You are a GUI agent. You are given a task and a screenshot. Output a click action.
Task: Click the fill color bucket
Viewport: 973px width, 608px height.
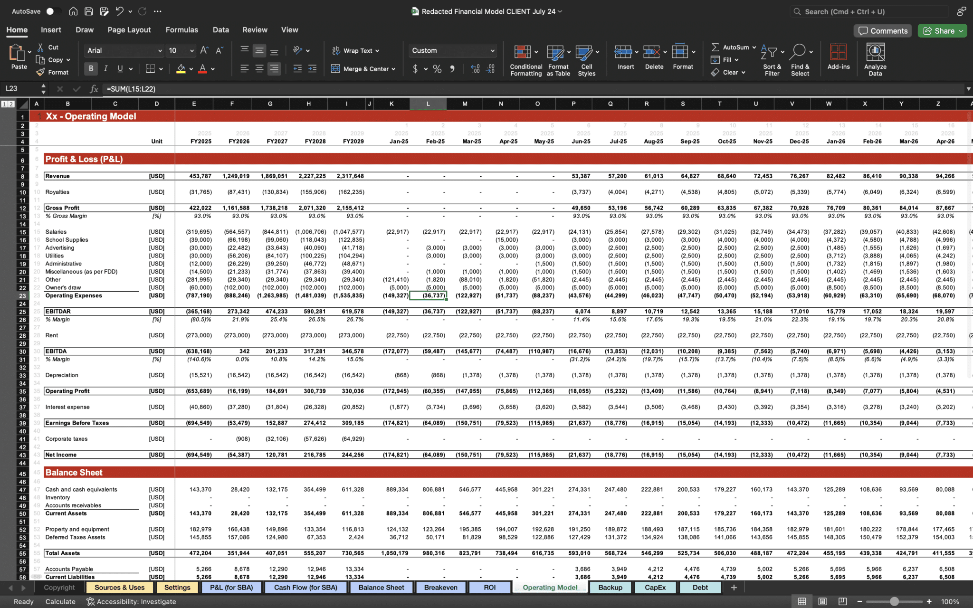(181, 69)
